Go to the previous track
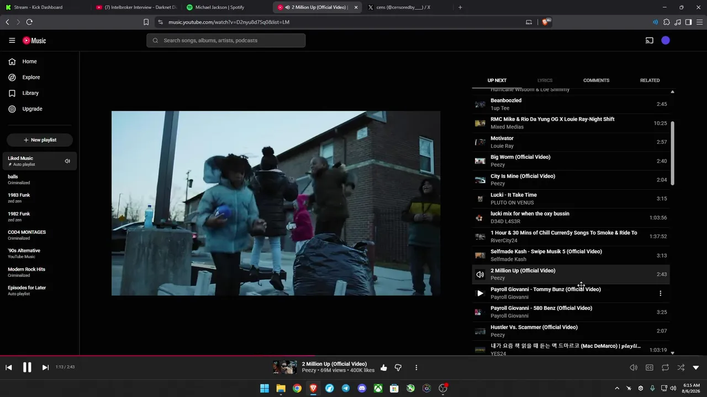Image resolution: width=707 pixels, height=397 pixels. pos(9,368)
